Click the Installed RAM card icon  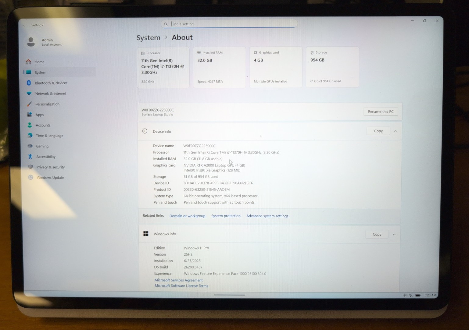[199, 53]
